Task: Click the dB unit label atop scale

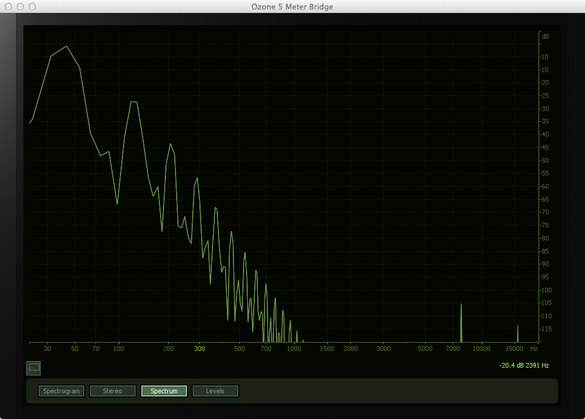Action: click(545, 36)
